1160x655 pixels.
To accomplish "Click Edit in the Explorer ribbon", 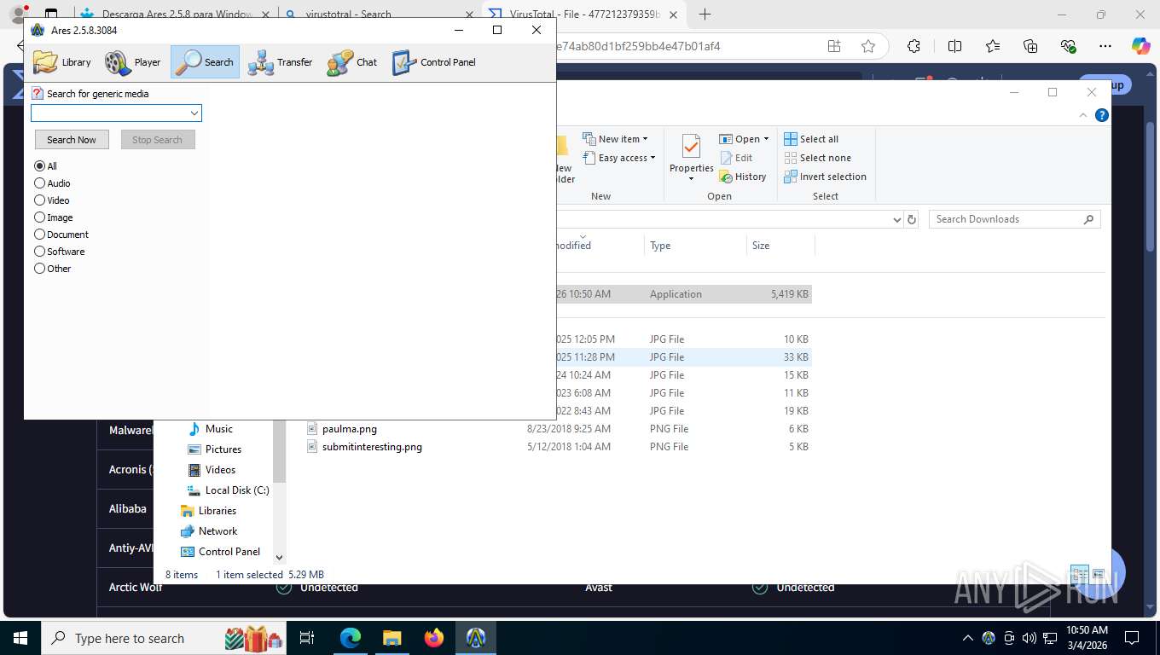I will coord(737,158).
